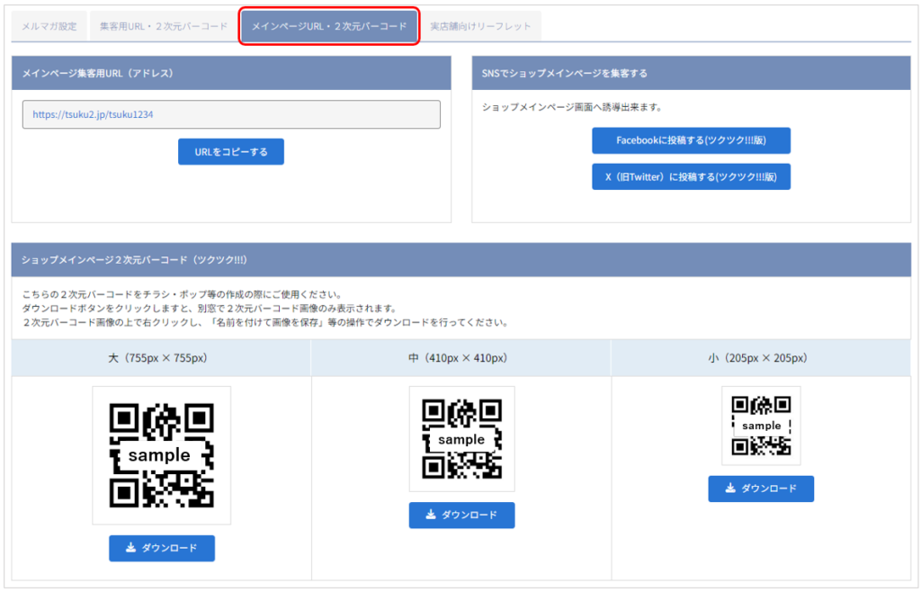Screen dimensions: 921x592
Task: Switch to 集客用URL・2次元バーコード tab
Action: pos(164,26)
